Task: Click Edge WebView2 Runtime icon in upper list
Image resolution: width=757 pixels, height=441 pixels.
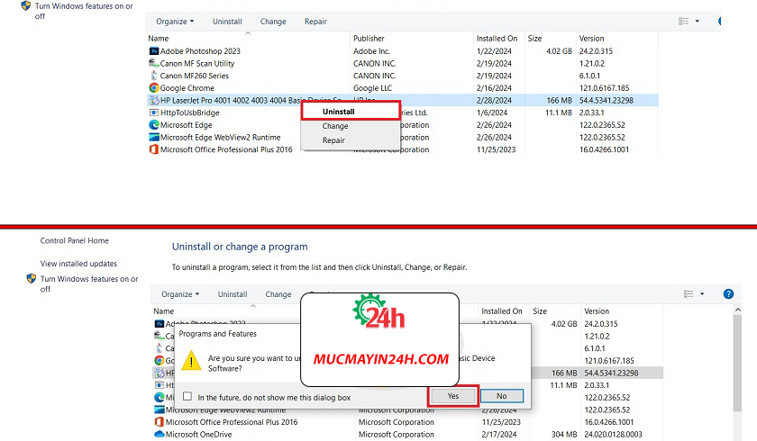Action: tap(153, 137)
